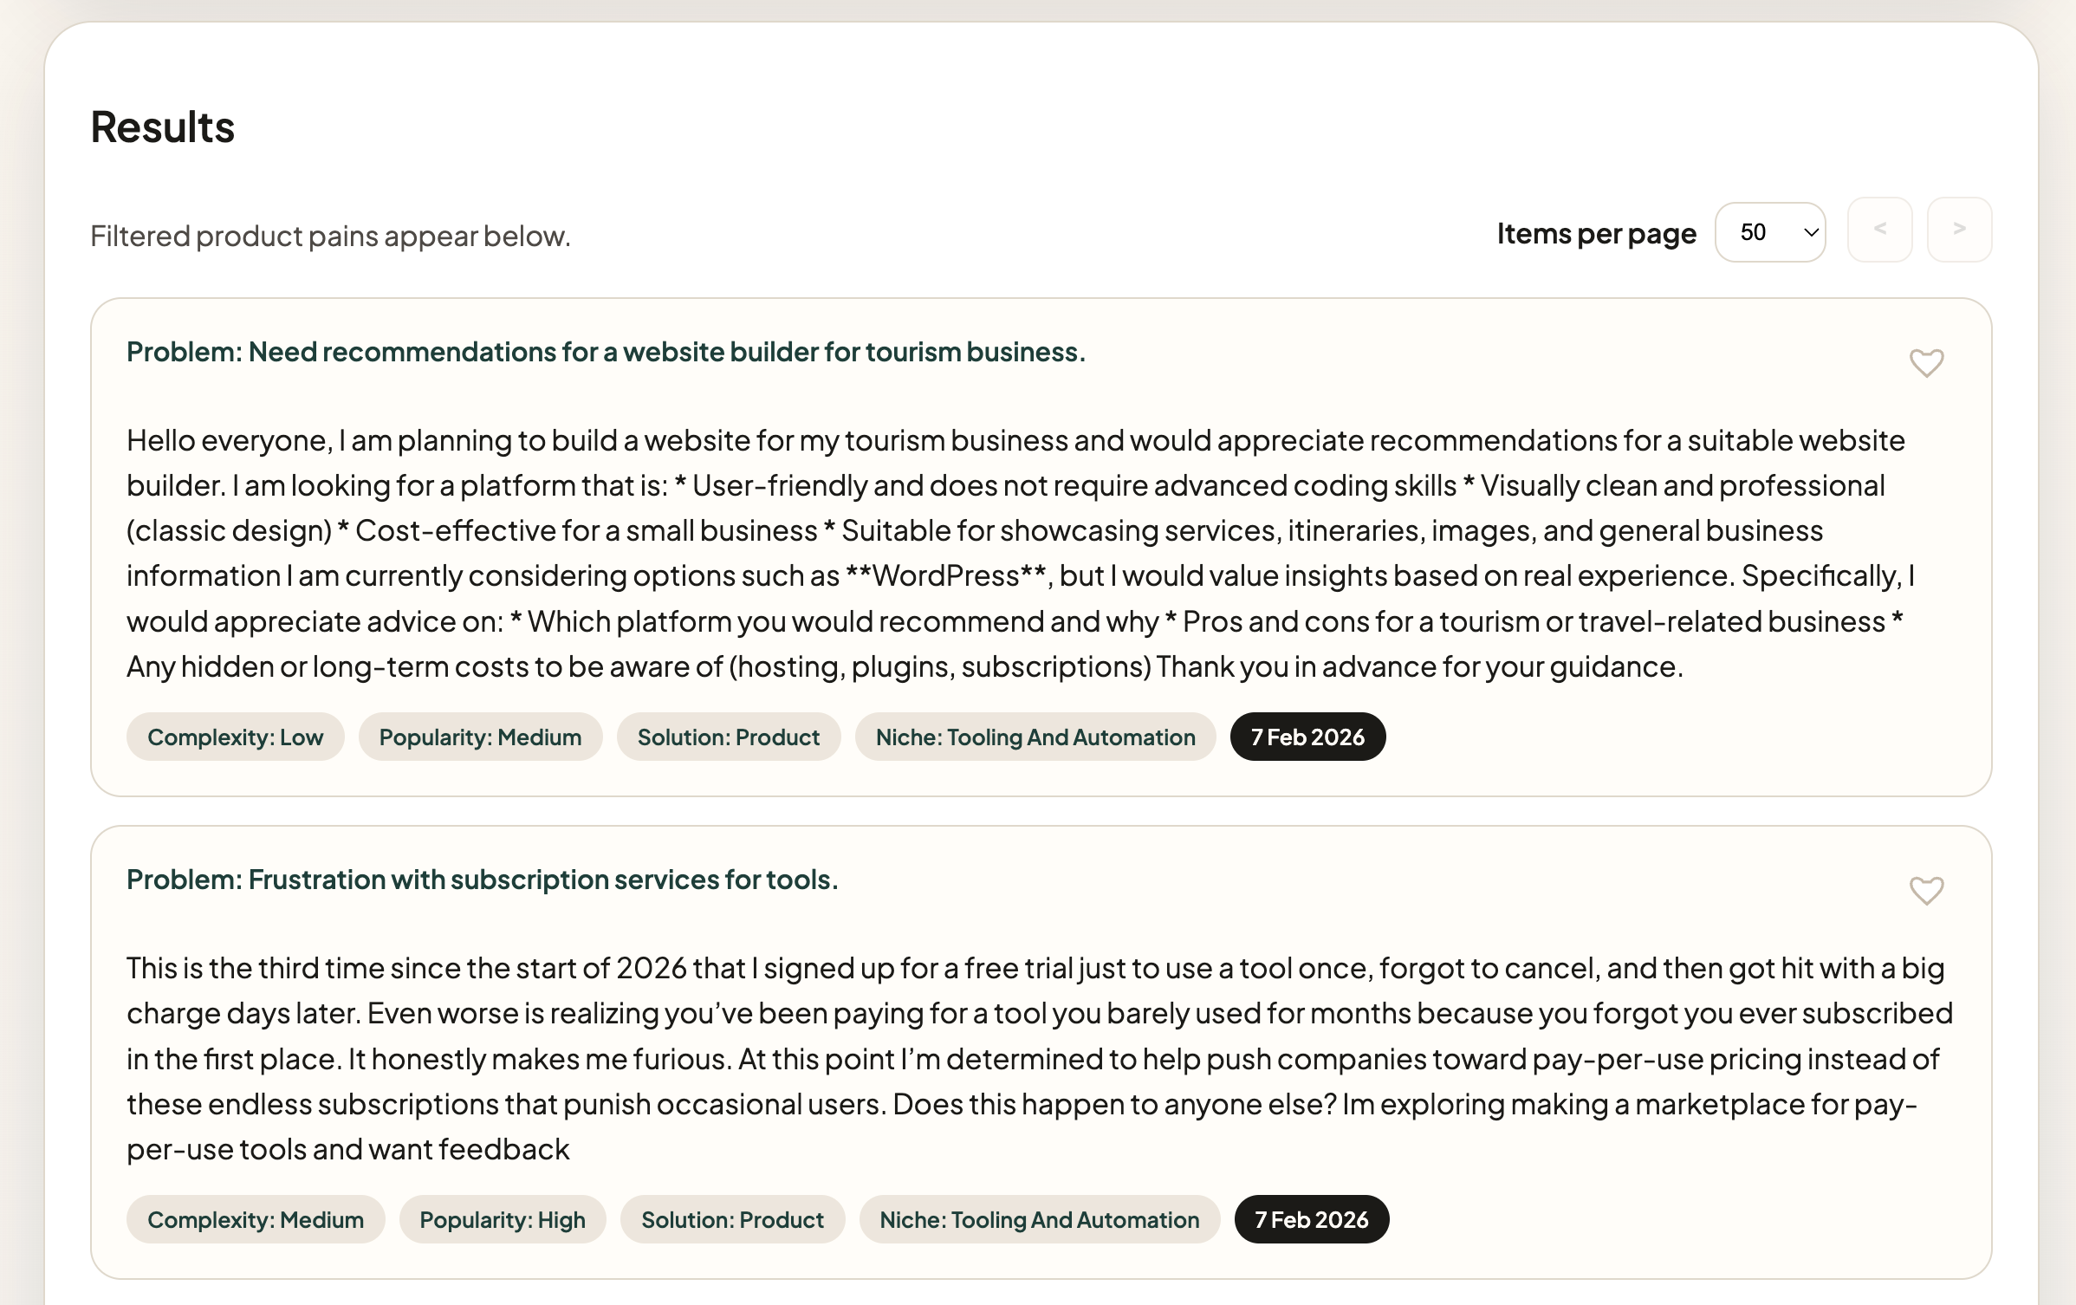The width and height of the screenshot is (2076, 1305).
Task: Favorite the subscription services problem
Action: [1927, 891]
